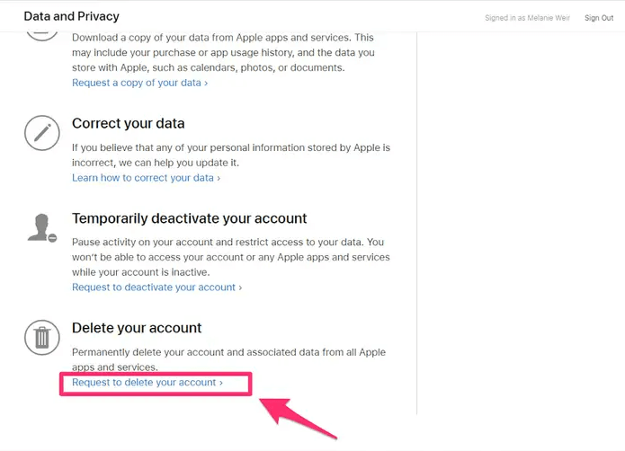Image resolution: width=625 pixels, height=451 pixels.
Task: Click the paragraph about pausing account activity
Action: pyautogui.click(x=231, y=257)
